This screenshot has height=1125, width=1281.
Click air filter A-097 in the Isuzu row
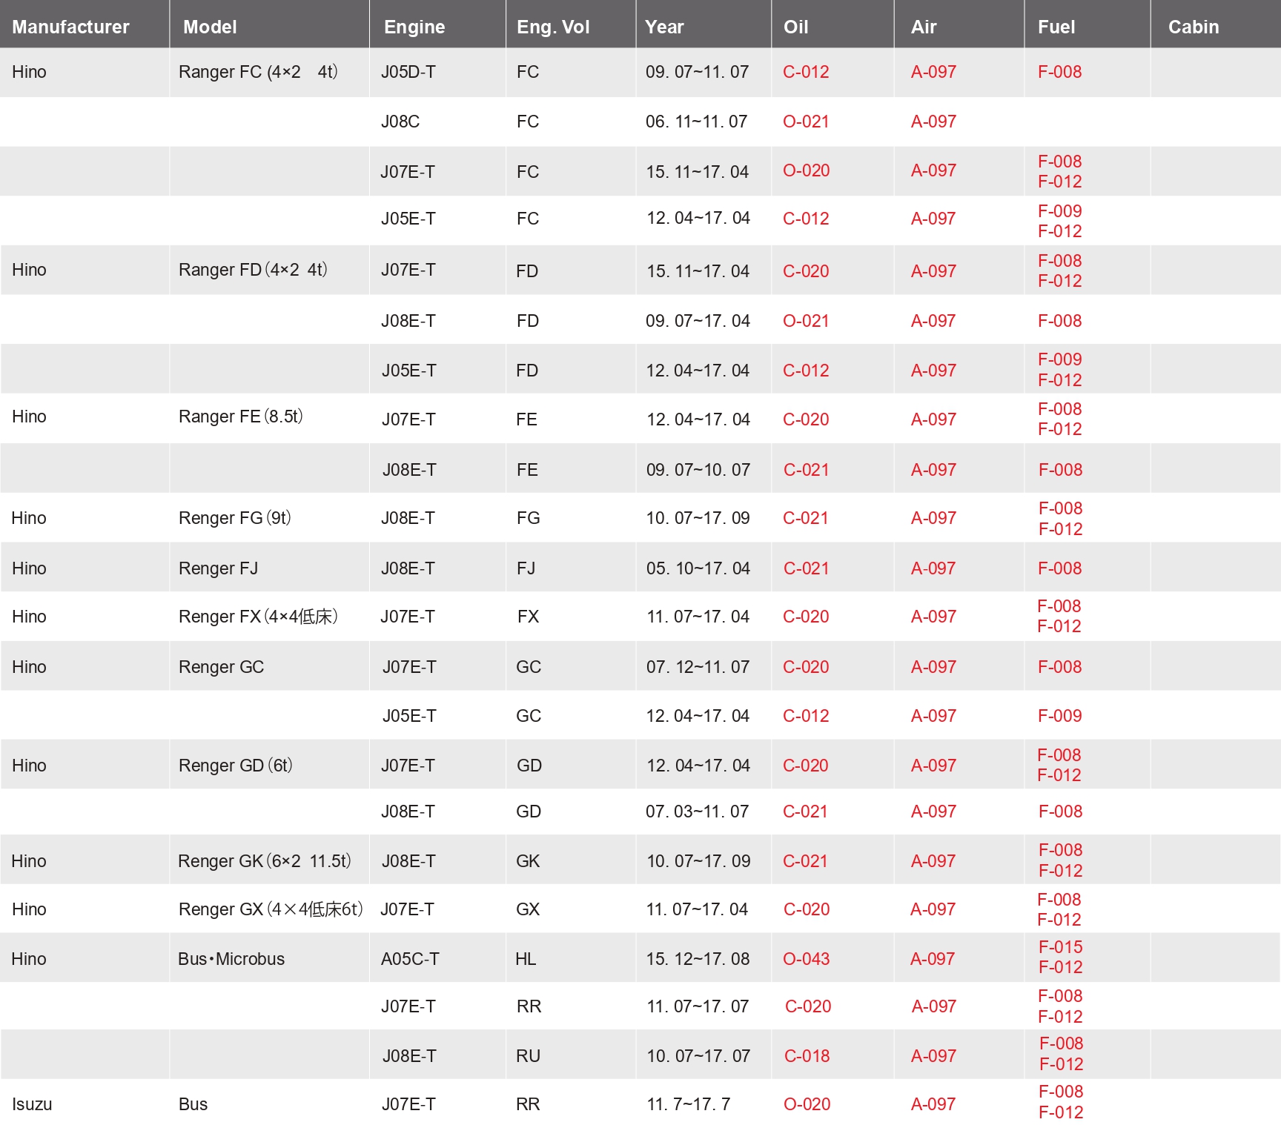933,1104
